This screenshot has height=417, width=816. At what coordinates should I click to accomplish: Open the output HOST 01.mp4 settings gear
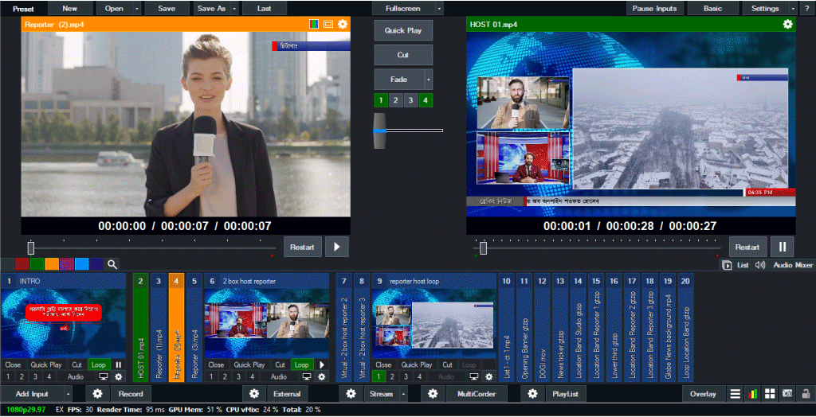[787, 25]
